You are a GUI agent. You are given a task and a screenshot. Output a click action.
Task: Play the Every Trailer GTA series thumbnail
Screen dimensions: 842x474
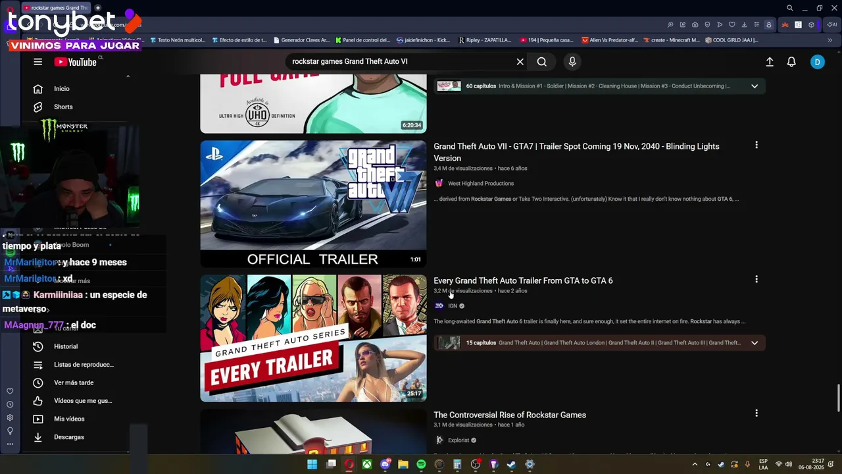[x=313, y=338]
